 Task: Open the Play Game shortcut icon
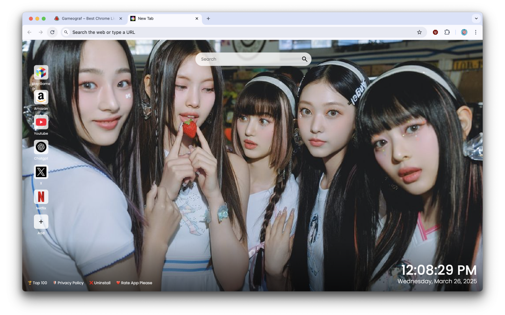(41, 72)
